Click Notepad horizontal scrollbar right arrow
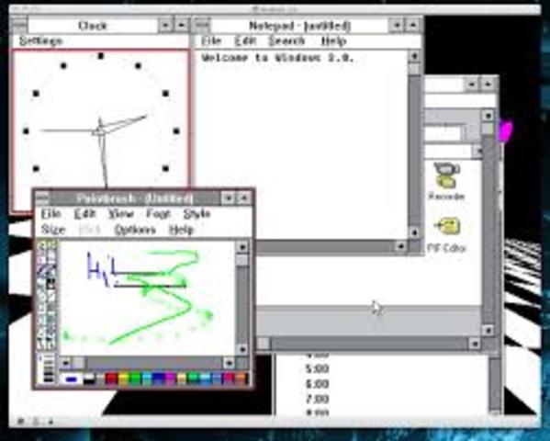The width and height of the screenshot is (550, 441). tap(400, 246)
